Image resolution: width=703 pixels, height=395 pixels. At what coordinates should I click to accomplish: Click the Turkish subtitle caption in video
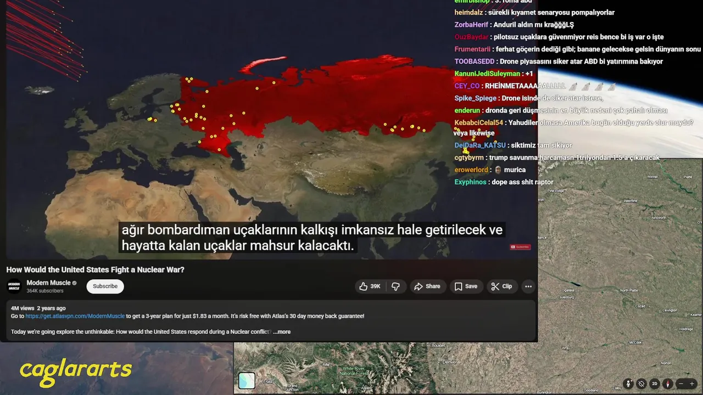coord(311,237)
